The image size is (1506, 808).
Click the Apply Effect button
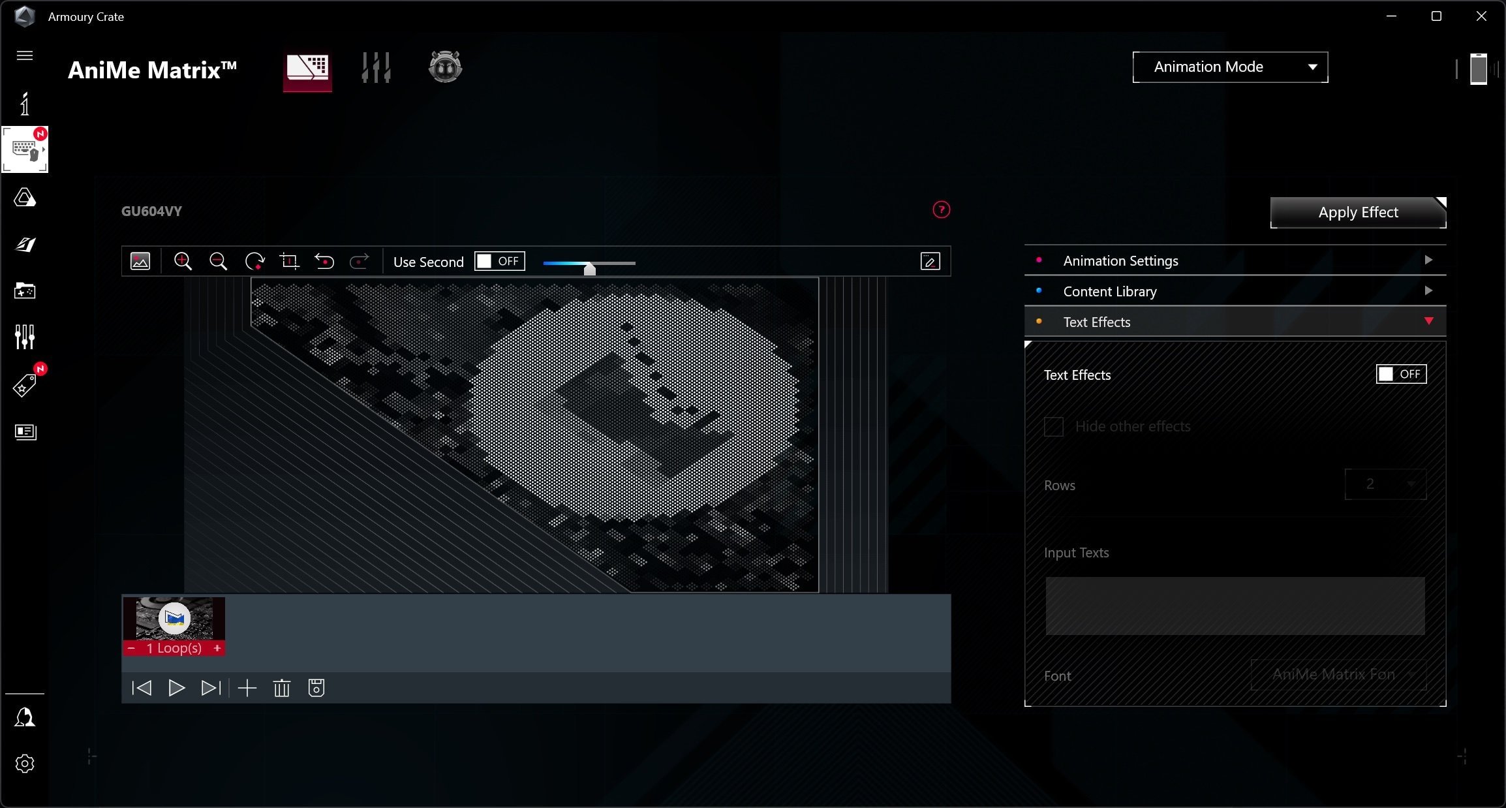[x=1358, y=212]
